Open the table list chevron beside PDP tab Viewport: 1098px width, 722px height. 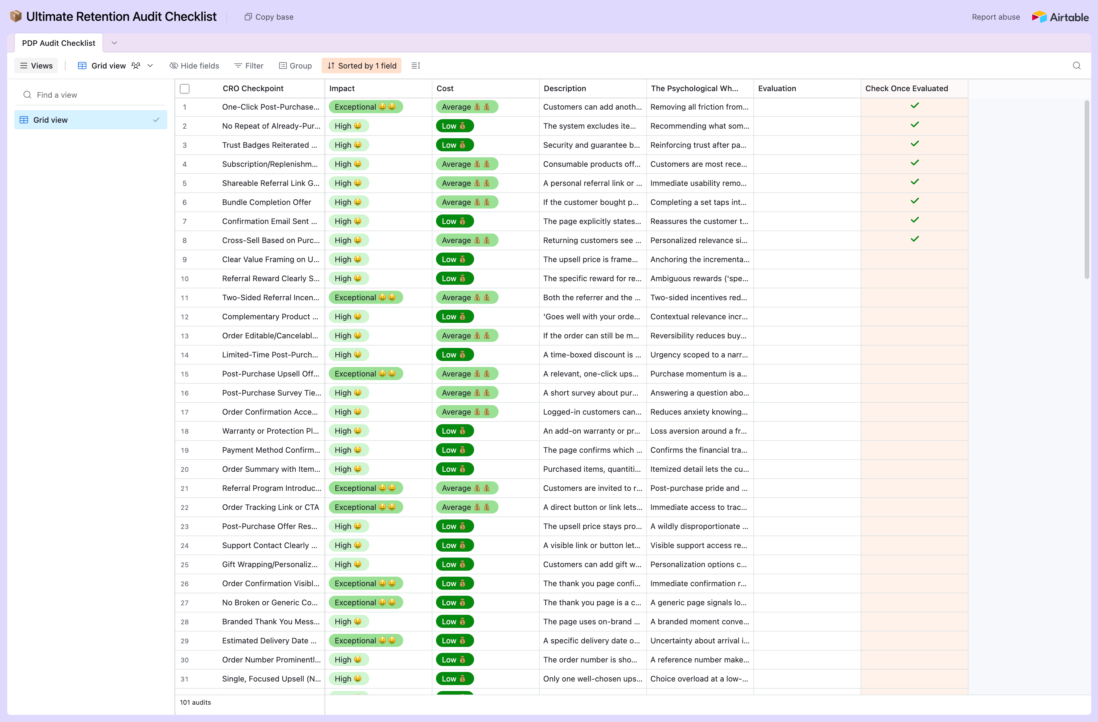coord(114,43)
